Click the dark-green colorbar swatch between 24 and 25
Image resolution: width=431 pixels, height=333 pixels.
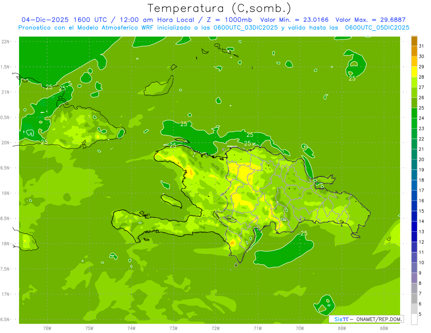[x=414, y=113]
